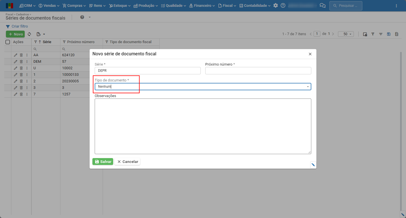This screenshot has height=218, width=406.
Task: Expand the Produção menu
Action: coord(146,5)
